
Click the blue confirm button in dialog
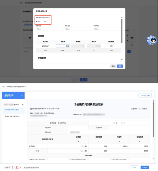[120, 66]
